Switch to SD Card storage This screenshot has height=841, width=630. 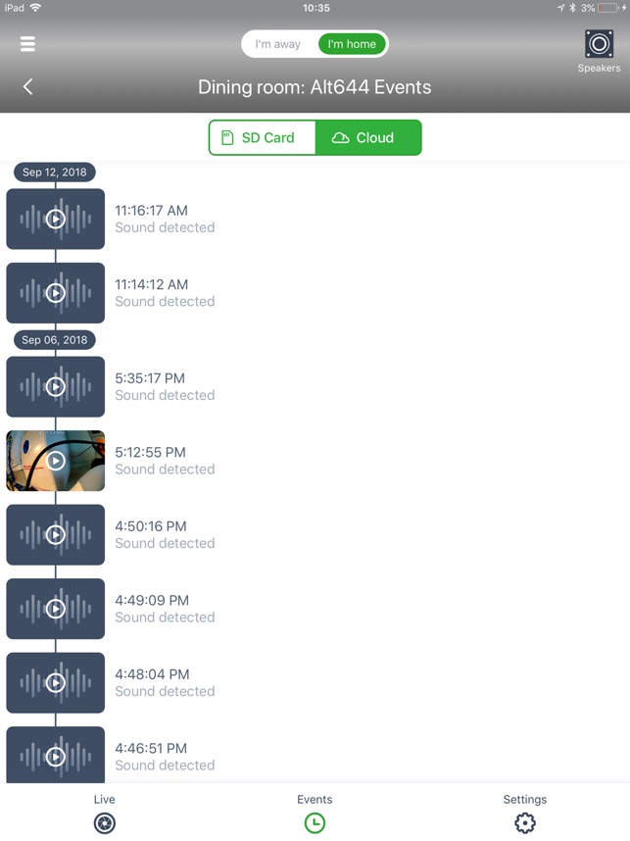[x=263, y=138]
